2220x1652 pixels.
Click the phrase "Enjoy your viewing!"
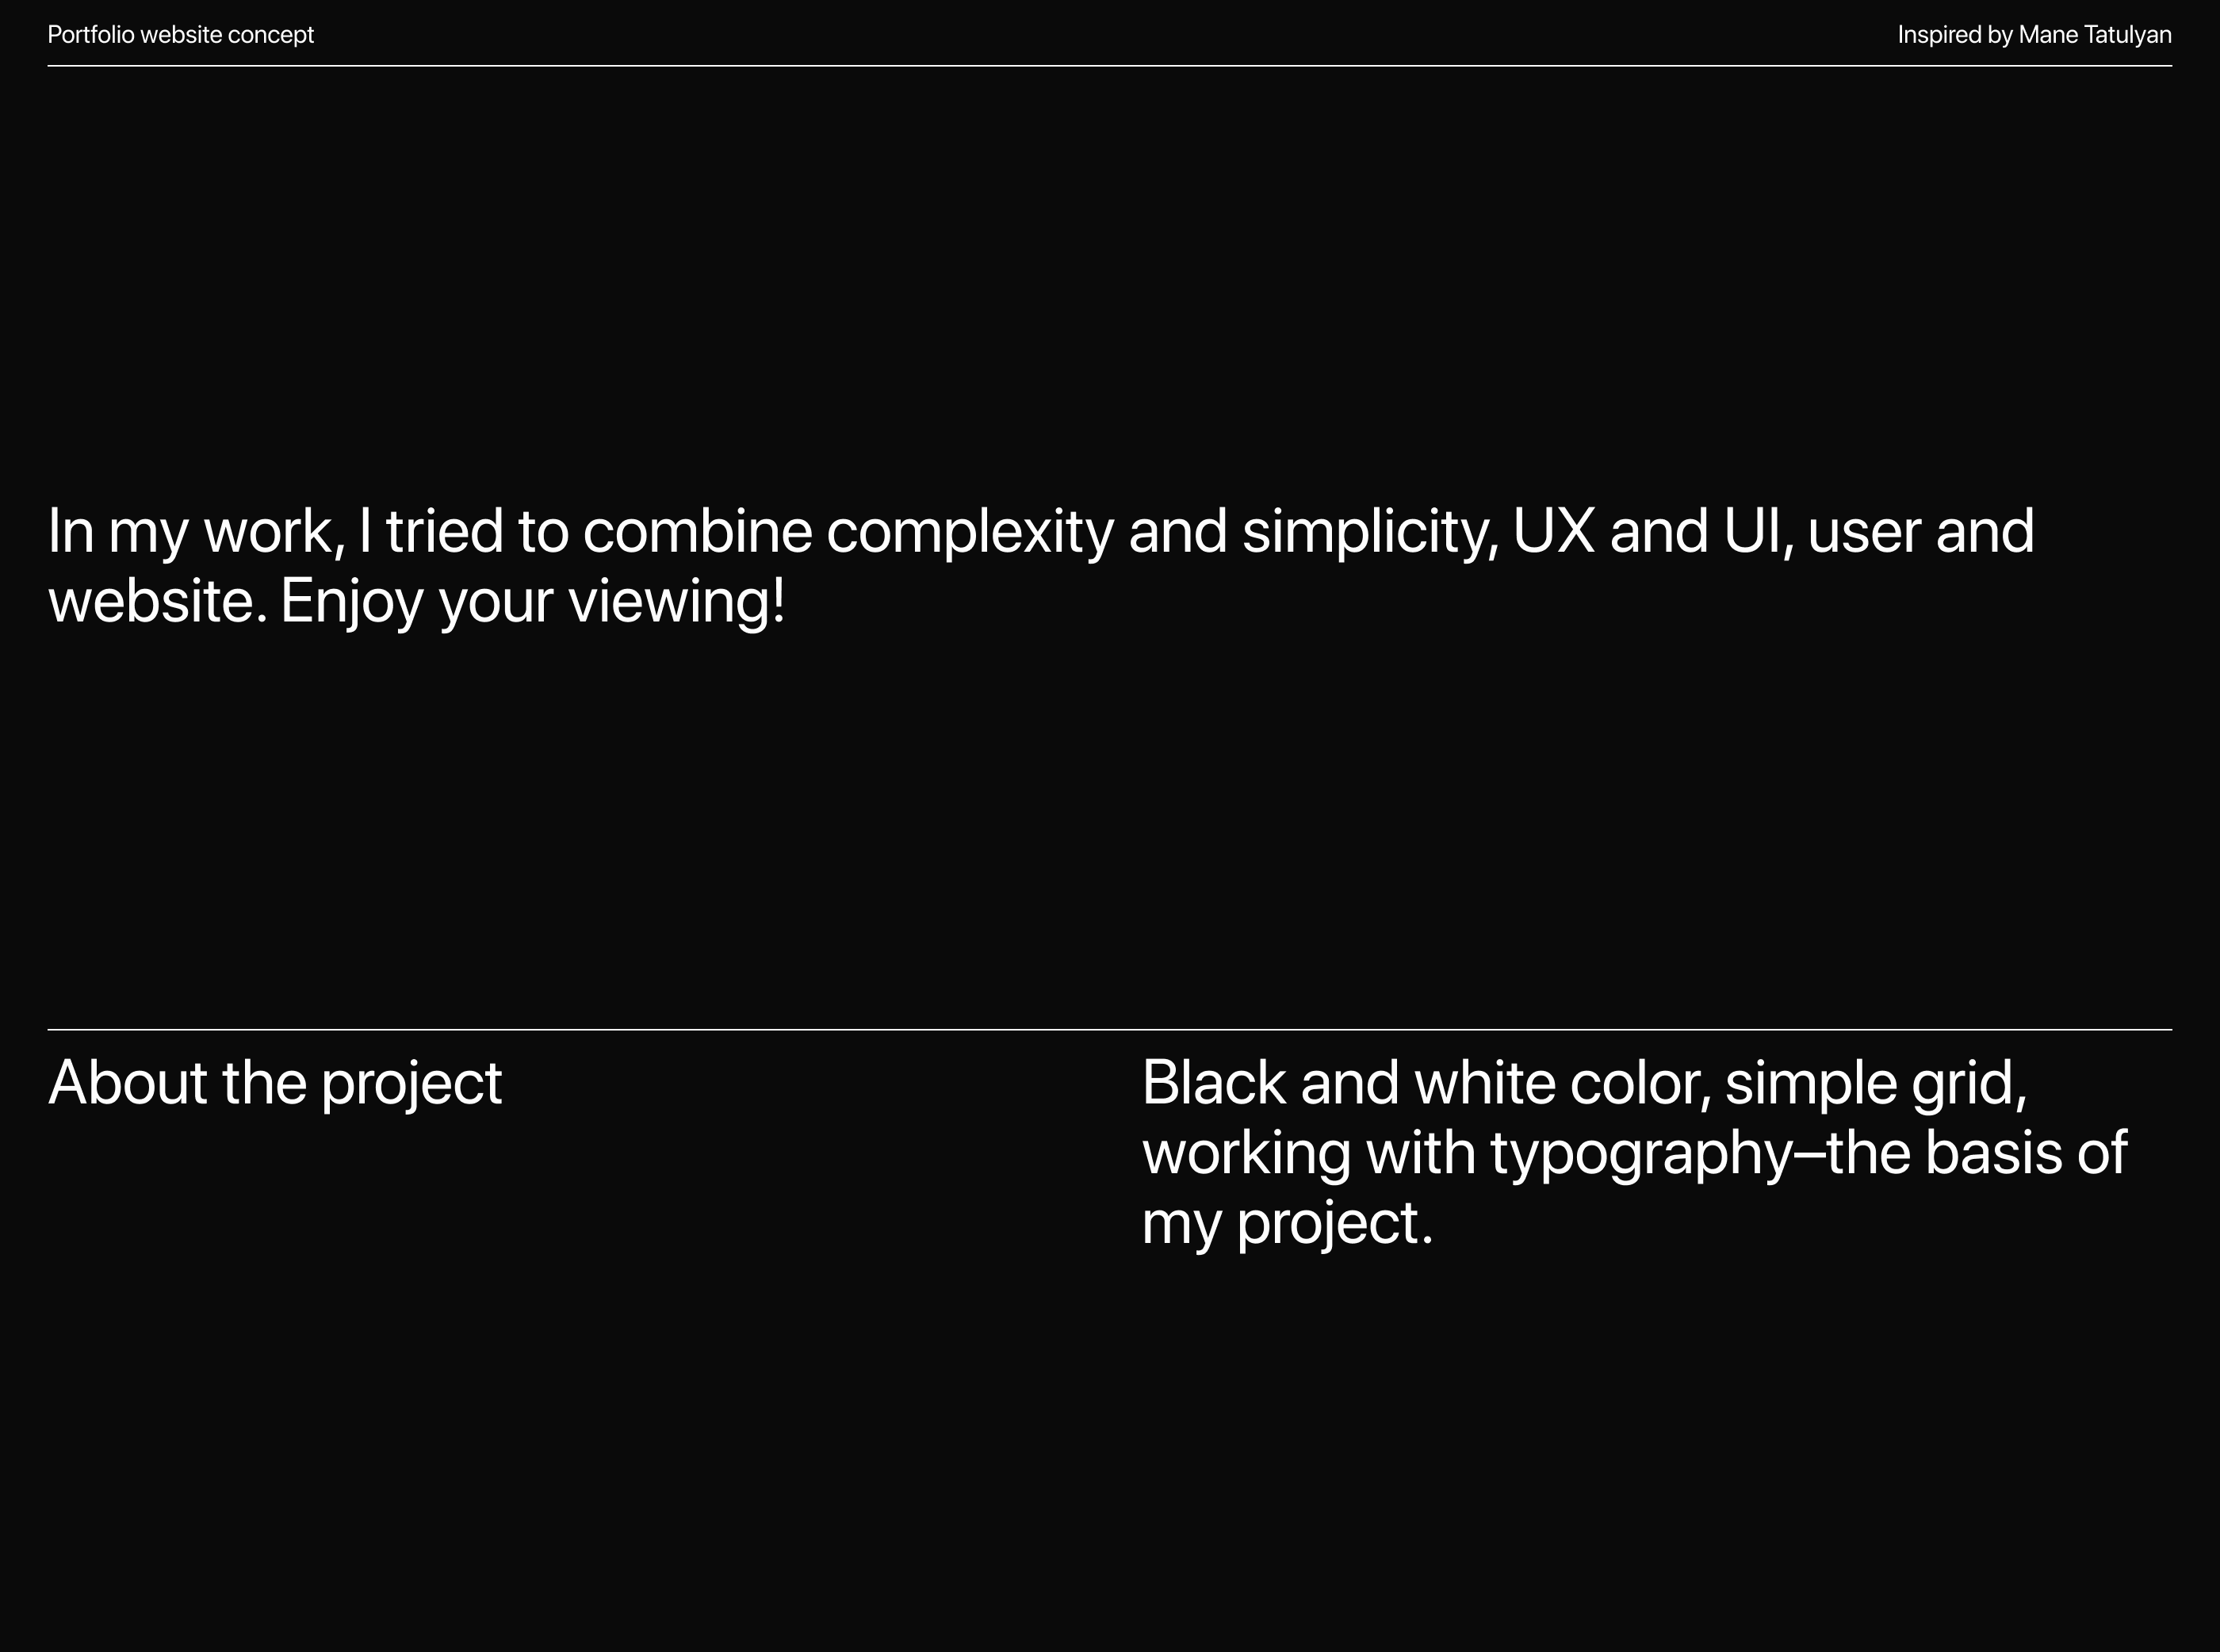point(533,602)
